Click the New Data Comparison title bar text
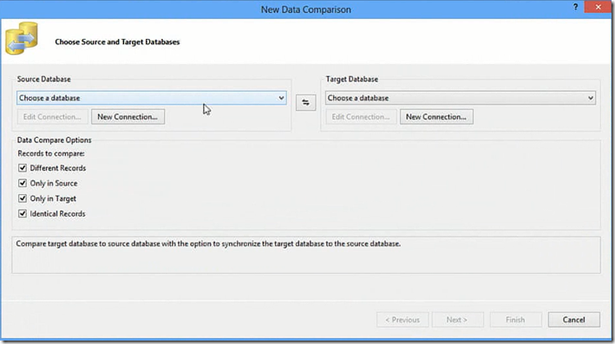This screenshot has width=615, height=344. pyautogui.click(x=306, y=10)
